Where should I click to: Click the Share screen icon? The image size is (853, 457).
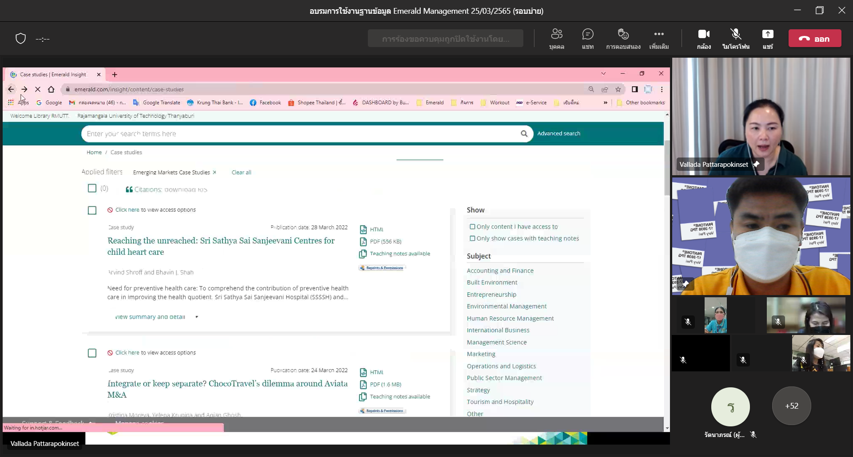(x=768, y=35)
